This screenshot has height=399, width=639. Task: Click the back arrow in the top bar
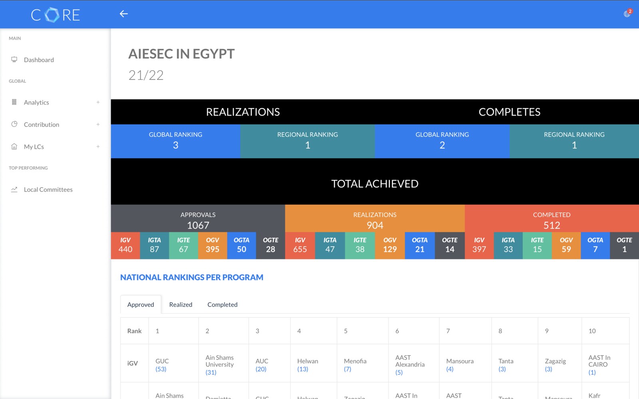pyautogui.click(x=124, y=14)
